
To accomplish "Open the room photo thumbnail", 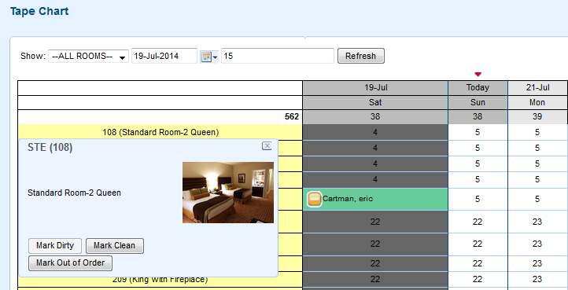I will 228,193.
